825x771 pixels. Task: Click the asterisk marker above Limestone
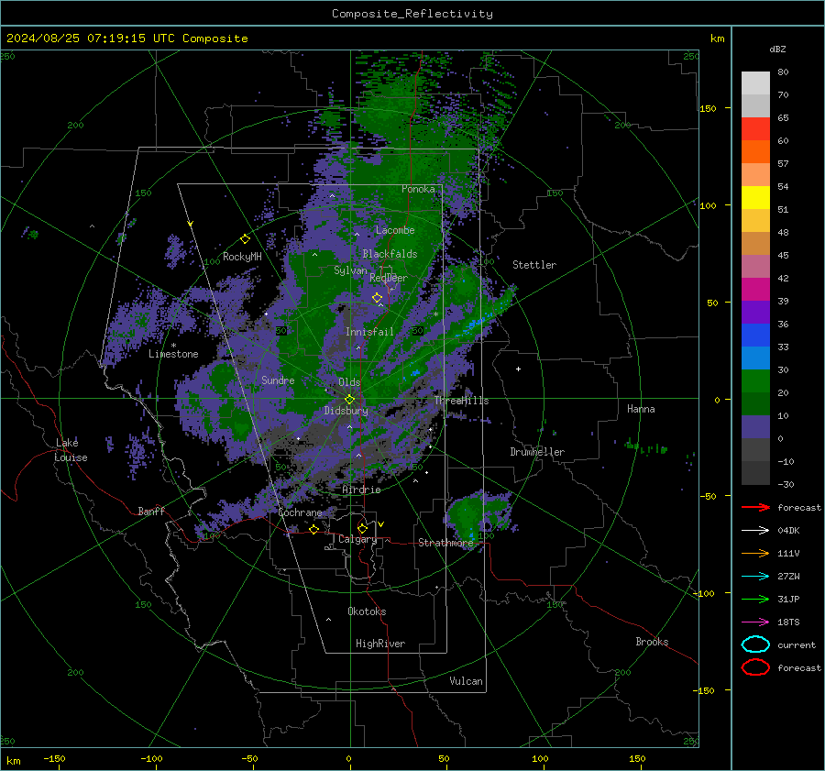(x=173, y=346)
